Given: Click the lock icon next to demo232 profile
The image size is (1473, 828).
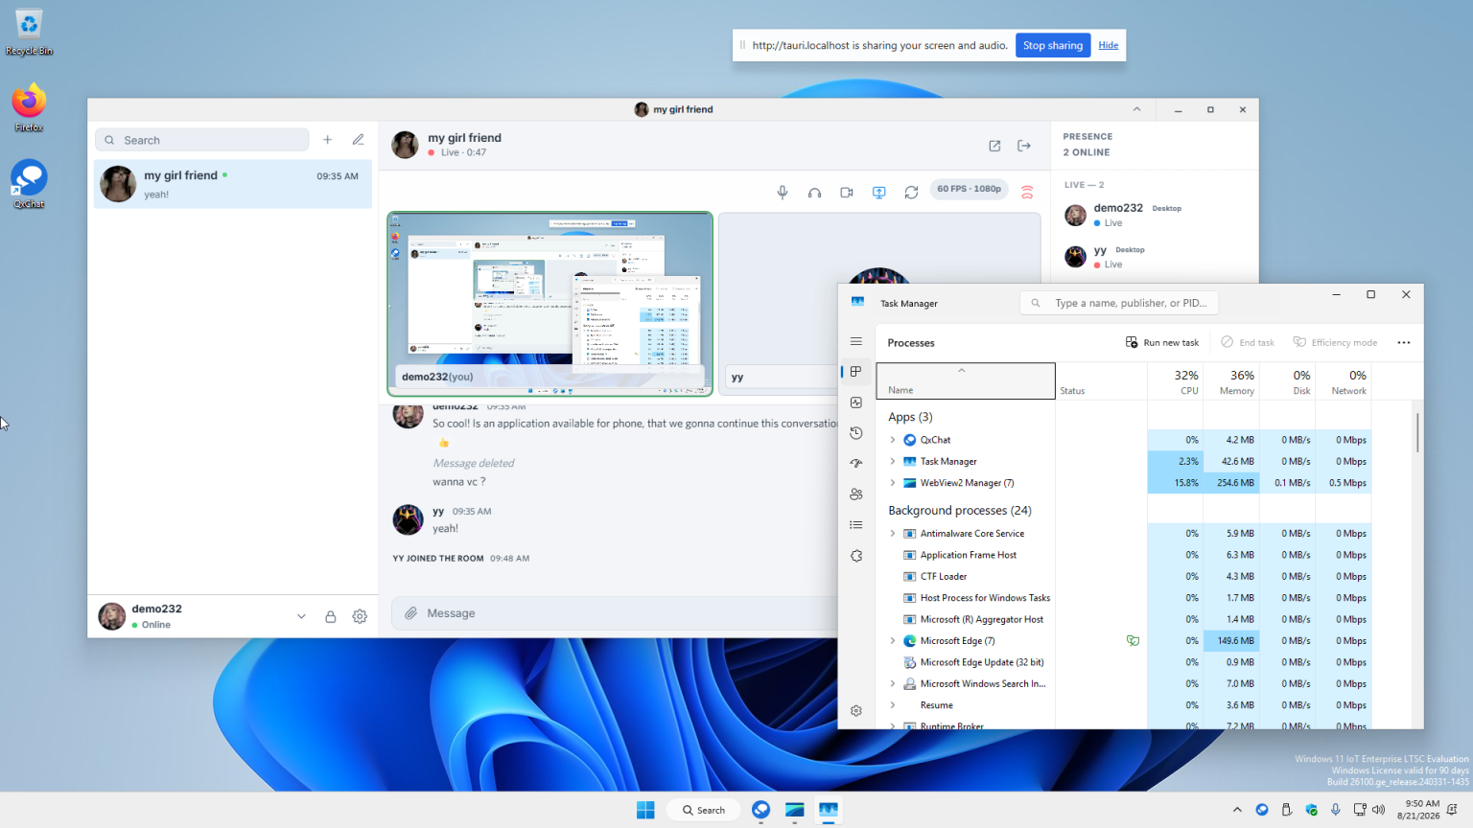Looking at the screenshot, I should coord(330,616).
